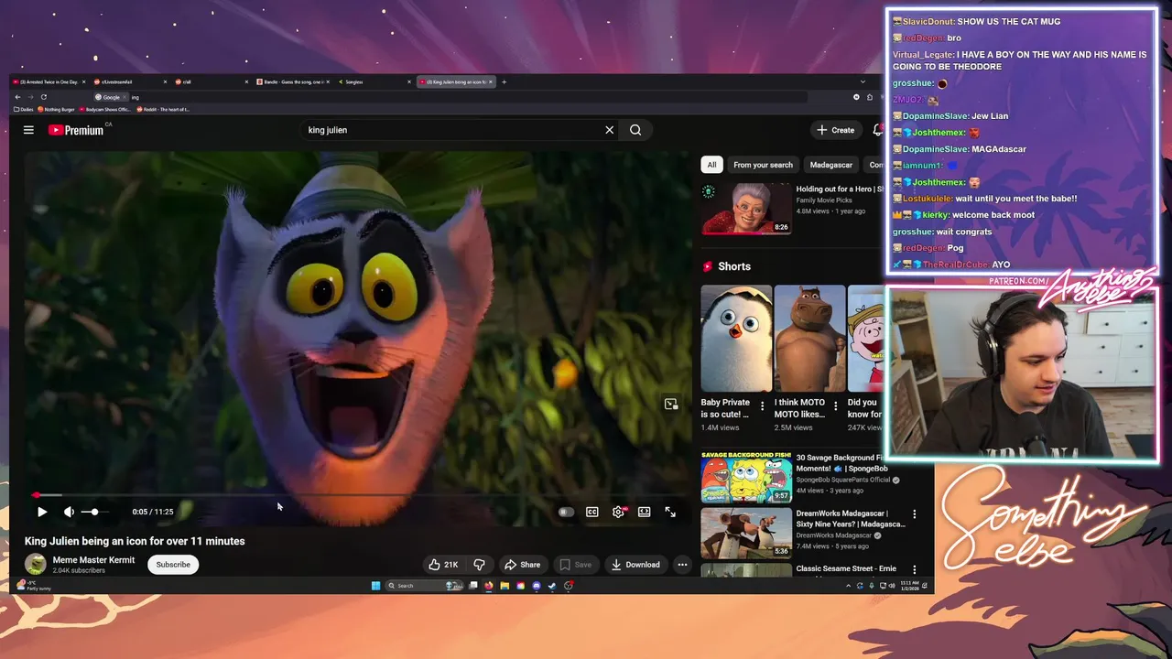This screenshot has height=659, width=1172.
Task: Go back with browser back arrow
Action: pyautogui.click(x=17, y=97)
